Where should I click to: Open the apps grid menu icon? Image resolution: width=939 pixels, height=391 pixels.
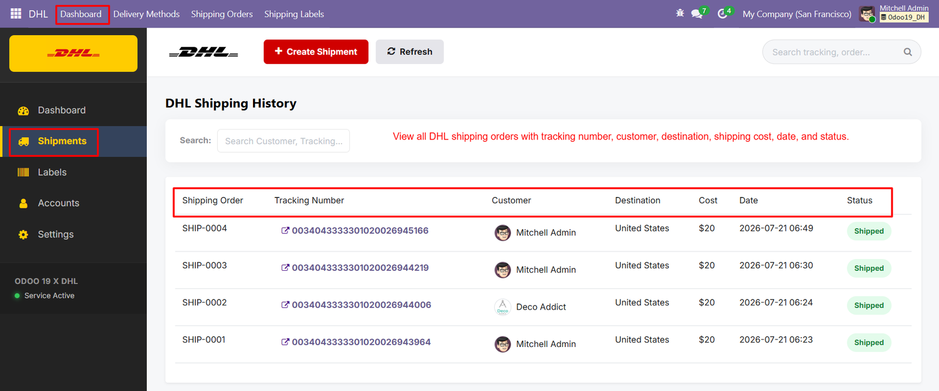(x=16, y=13)
